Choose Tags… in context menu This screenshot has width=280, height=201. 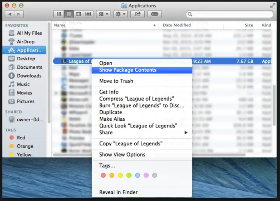point(142,166)
